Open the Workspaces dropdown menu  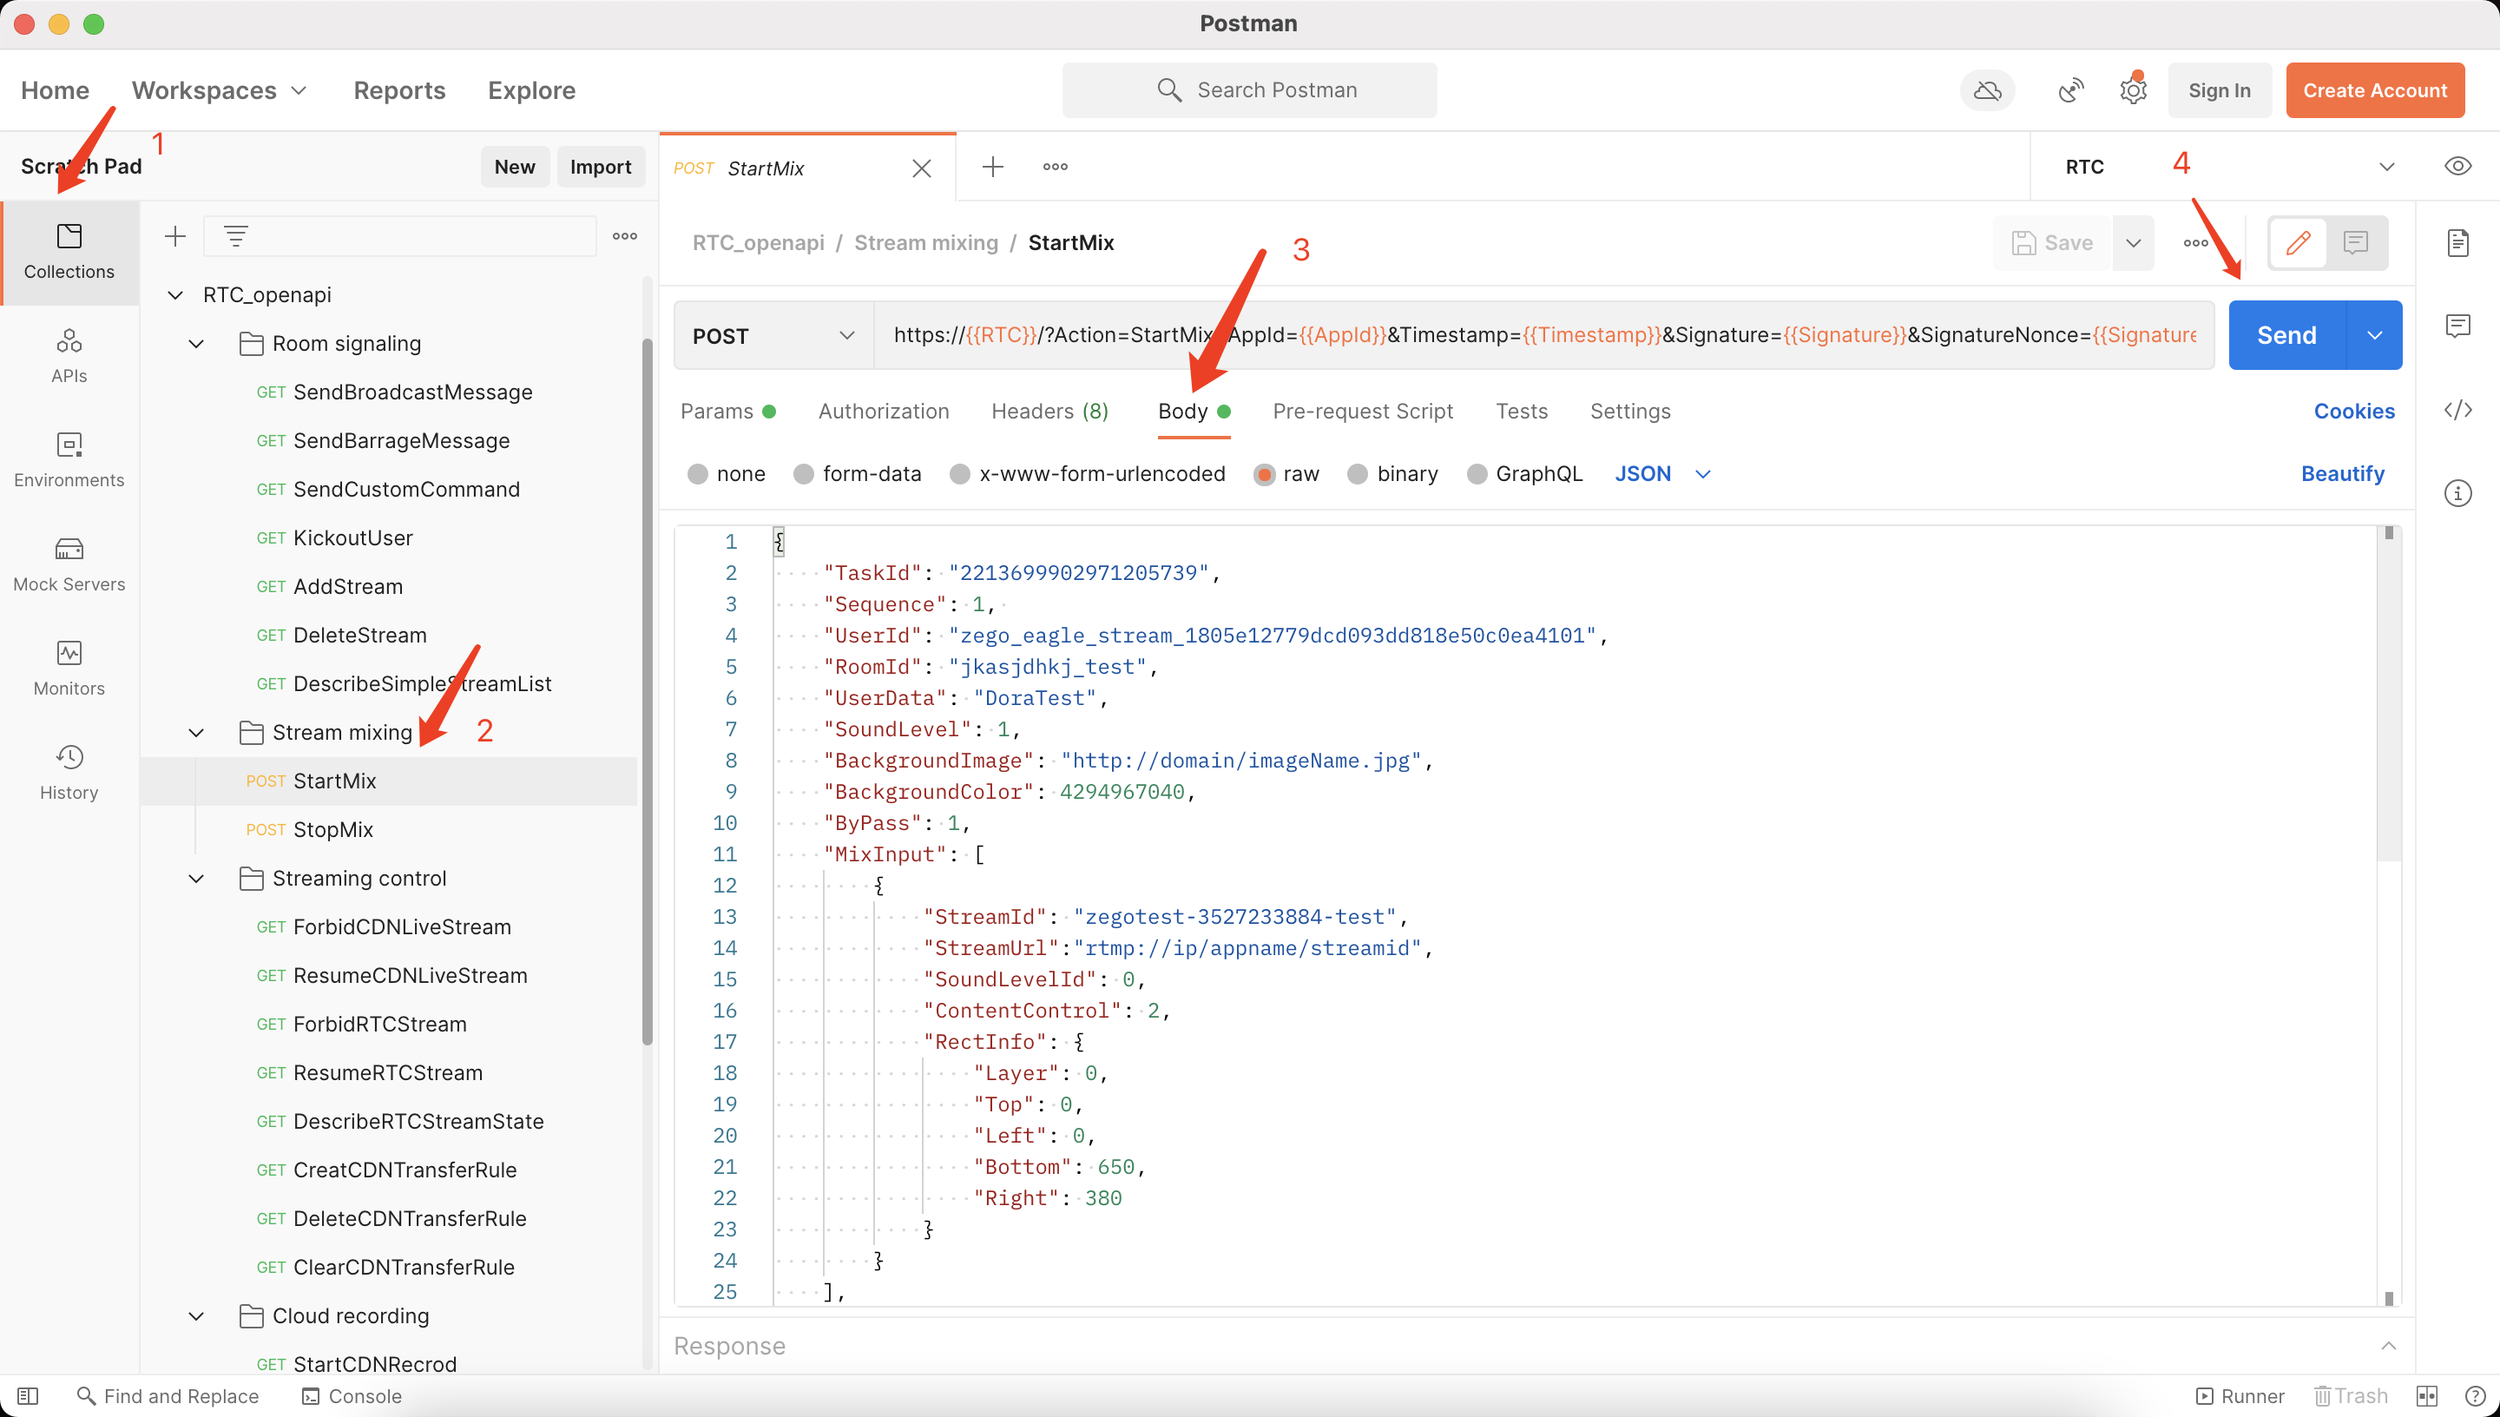point(220,90)
